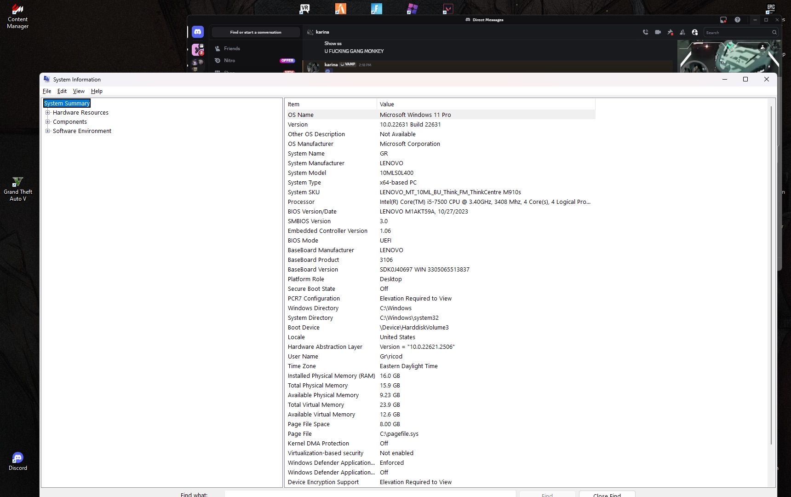Image resolution: width=791 pixels, height=497 pixels.
Task: Click the System Information title bar icon
Action: pyautogui.click(x=47, y=79)
